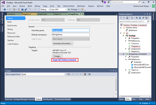
Task: Click Sync with Active Document icon
Action: click(x=137, y=18)
